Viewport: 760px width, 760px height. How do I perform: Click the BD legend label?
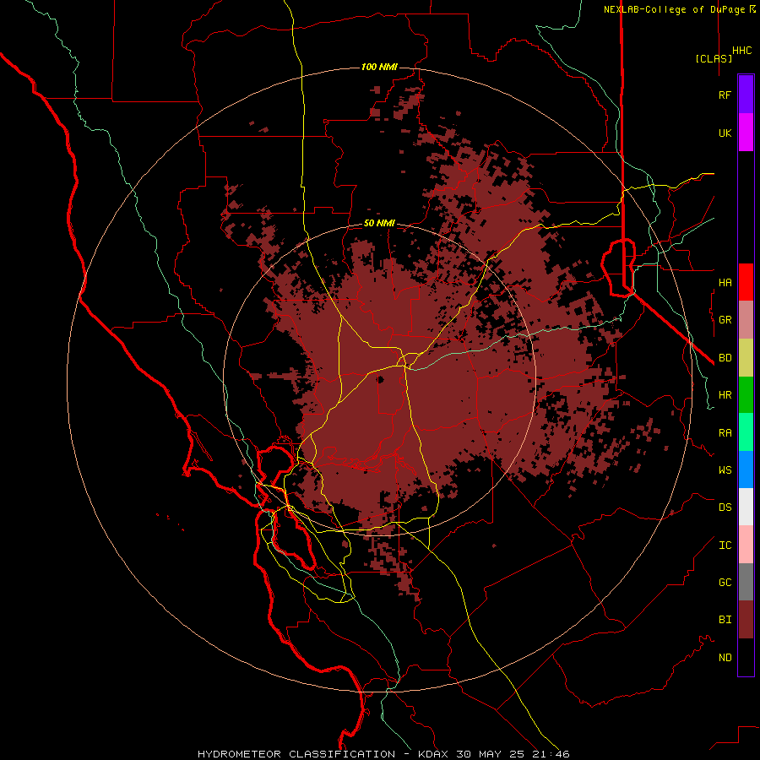point(725,358)
